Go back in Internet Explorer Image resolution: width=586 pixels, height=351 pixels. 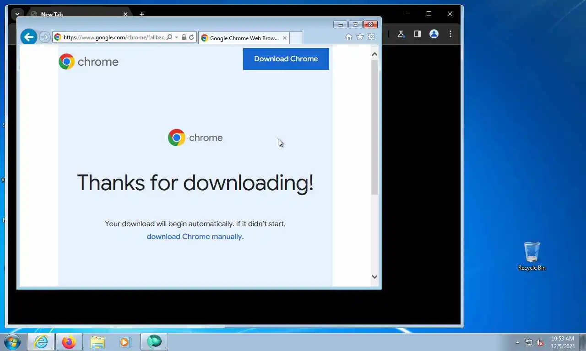click(x=29, y=37)
